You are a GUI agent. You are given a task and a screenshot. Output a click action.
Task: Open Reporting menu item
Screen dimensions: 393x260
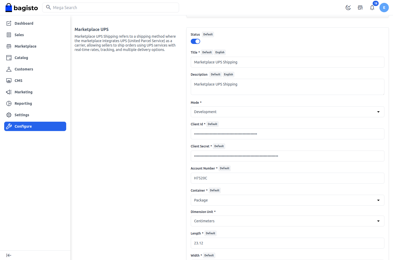tap(35, 103)
